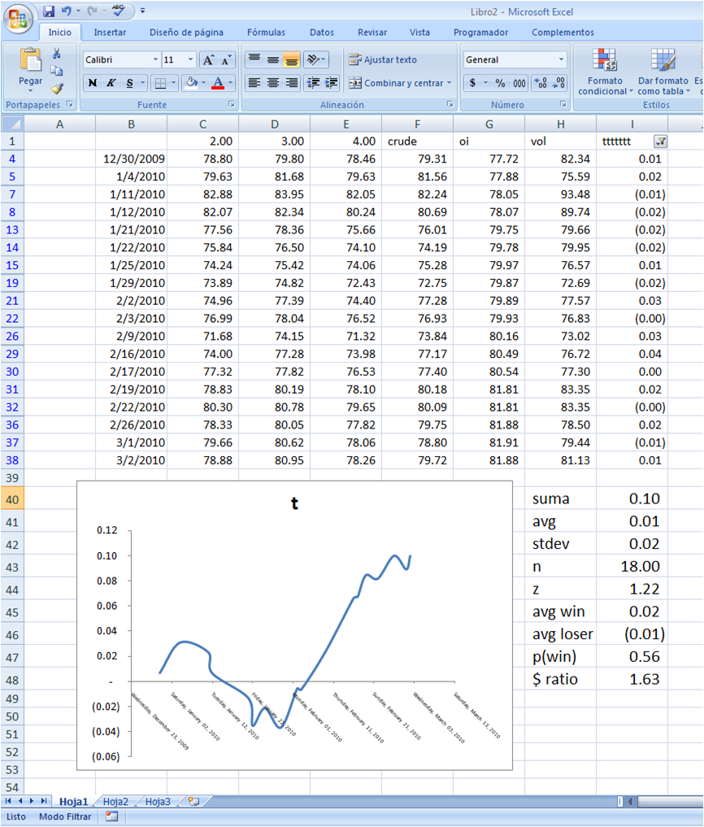Viewport: 704px width, 827px height.
Task: Click the Cut scissors icon
Action: [57, 54]
